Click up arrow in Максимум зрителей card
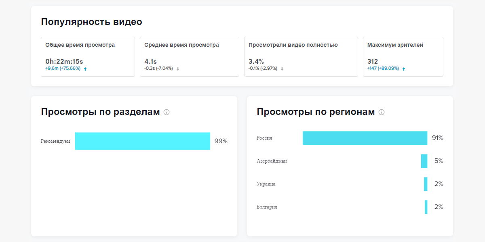The width and height of the screenshot is (485, 242). click(x=404, y=69)
